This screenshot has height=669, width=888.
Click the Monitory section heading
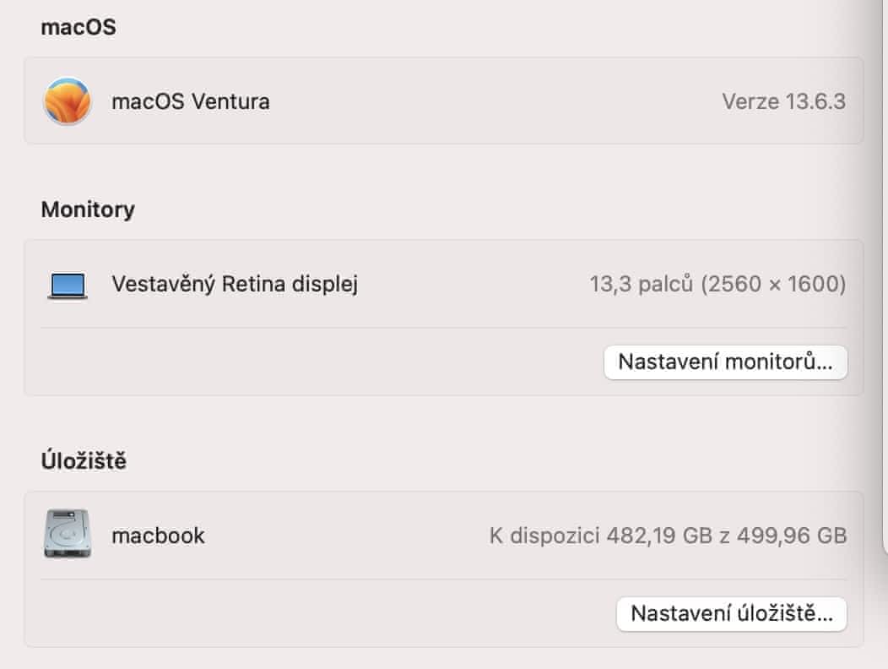[x=88, y=209]
